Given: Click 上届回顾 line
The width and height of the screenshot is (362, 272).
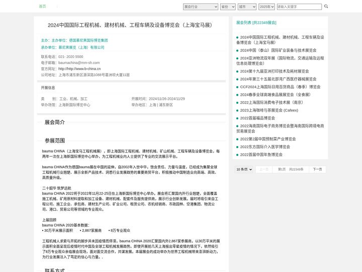Looking at the screenshot, I should point(49,220).
